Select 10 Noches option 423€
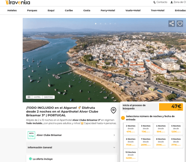This screenshot has width=186, height=162. coord(131,155)
